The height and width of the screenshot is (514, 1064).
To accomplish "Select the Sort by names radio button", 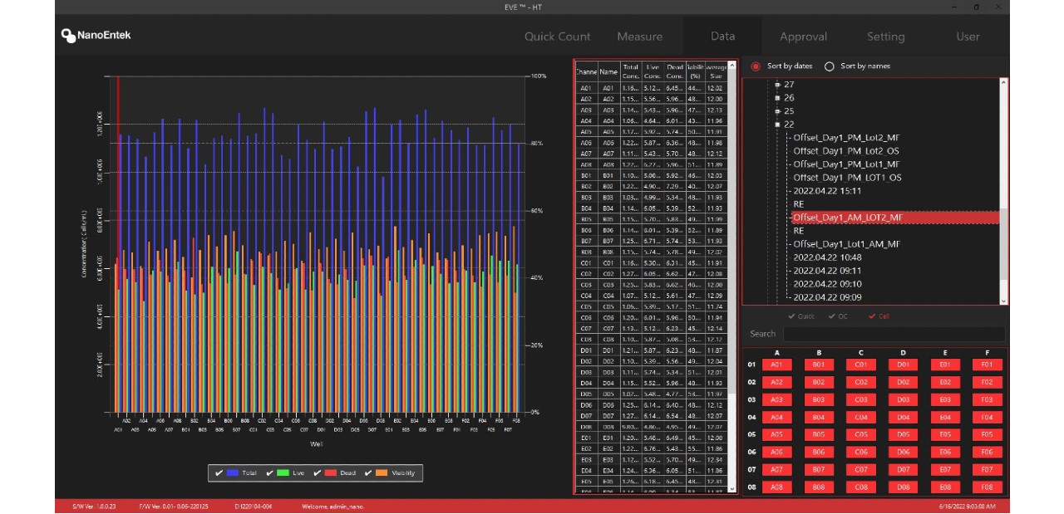I will tap(829, 66).
